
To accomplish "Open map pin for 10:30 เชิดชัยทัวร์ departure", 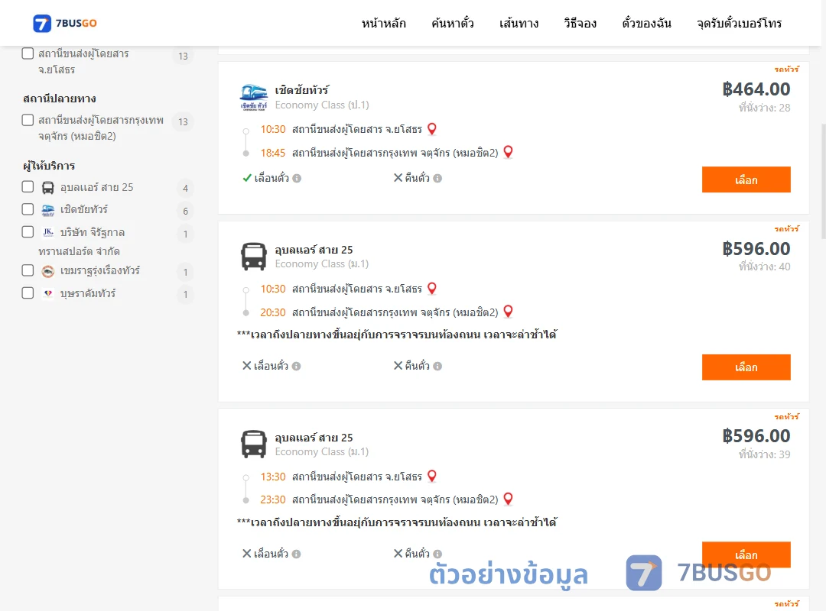I will coord(432,129).
